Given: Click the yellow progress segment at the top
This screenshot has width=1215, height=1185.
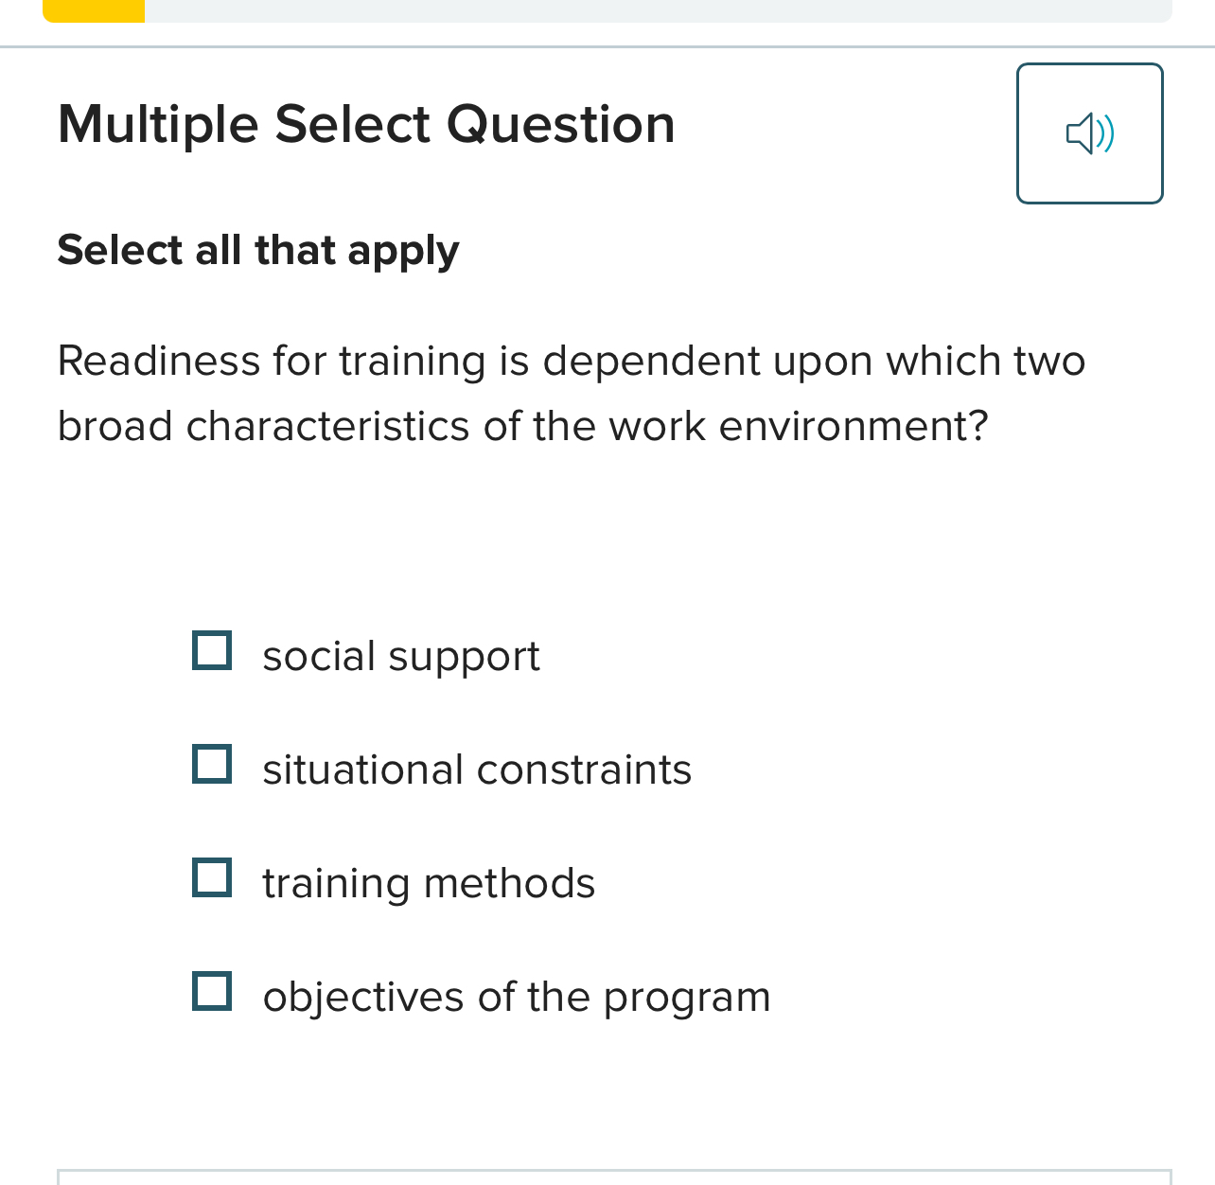Looking at the screenshot, I should point(93,10).
